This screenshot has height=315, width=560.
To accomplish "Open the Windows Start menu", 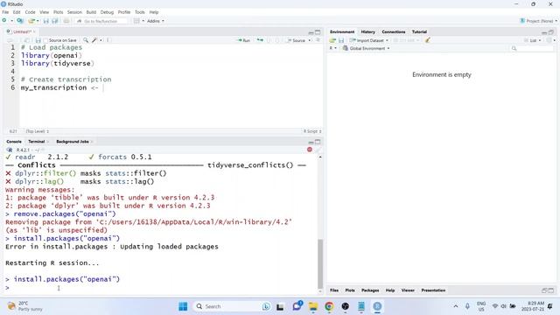I will (x=183, y=306).
